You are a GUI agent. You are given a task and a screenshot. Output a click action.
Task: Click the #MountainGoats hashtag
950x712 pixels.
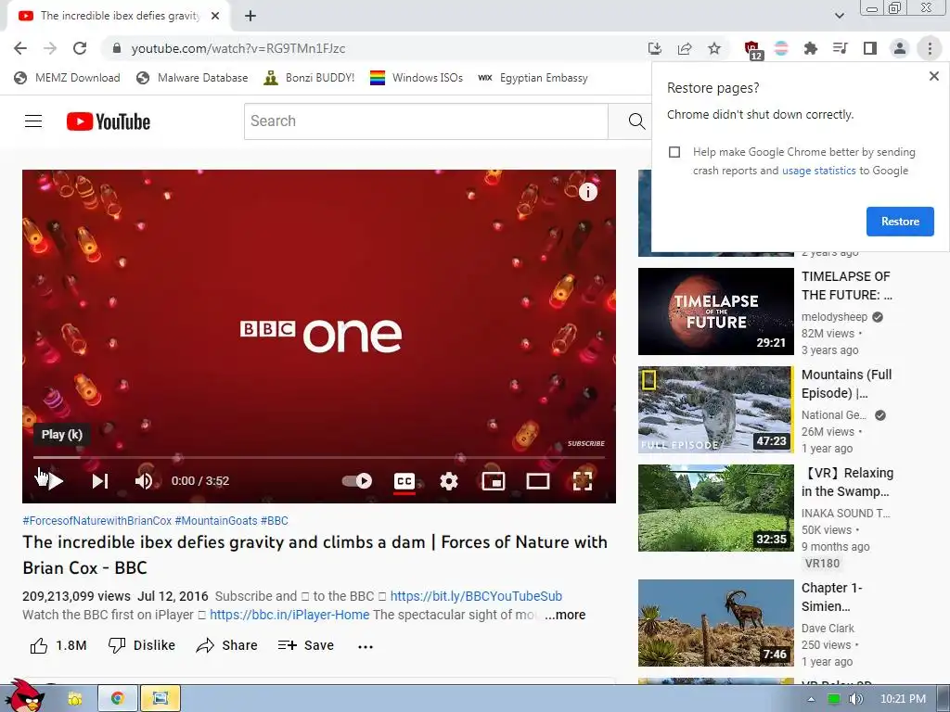(216, 521)
